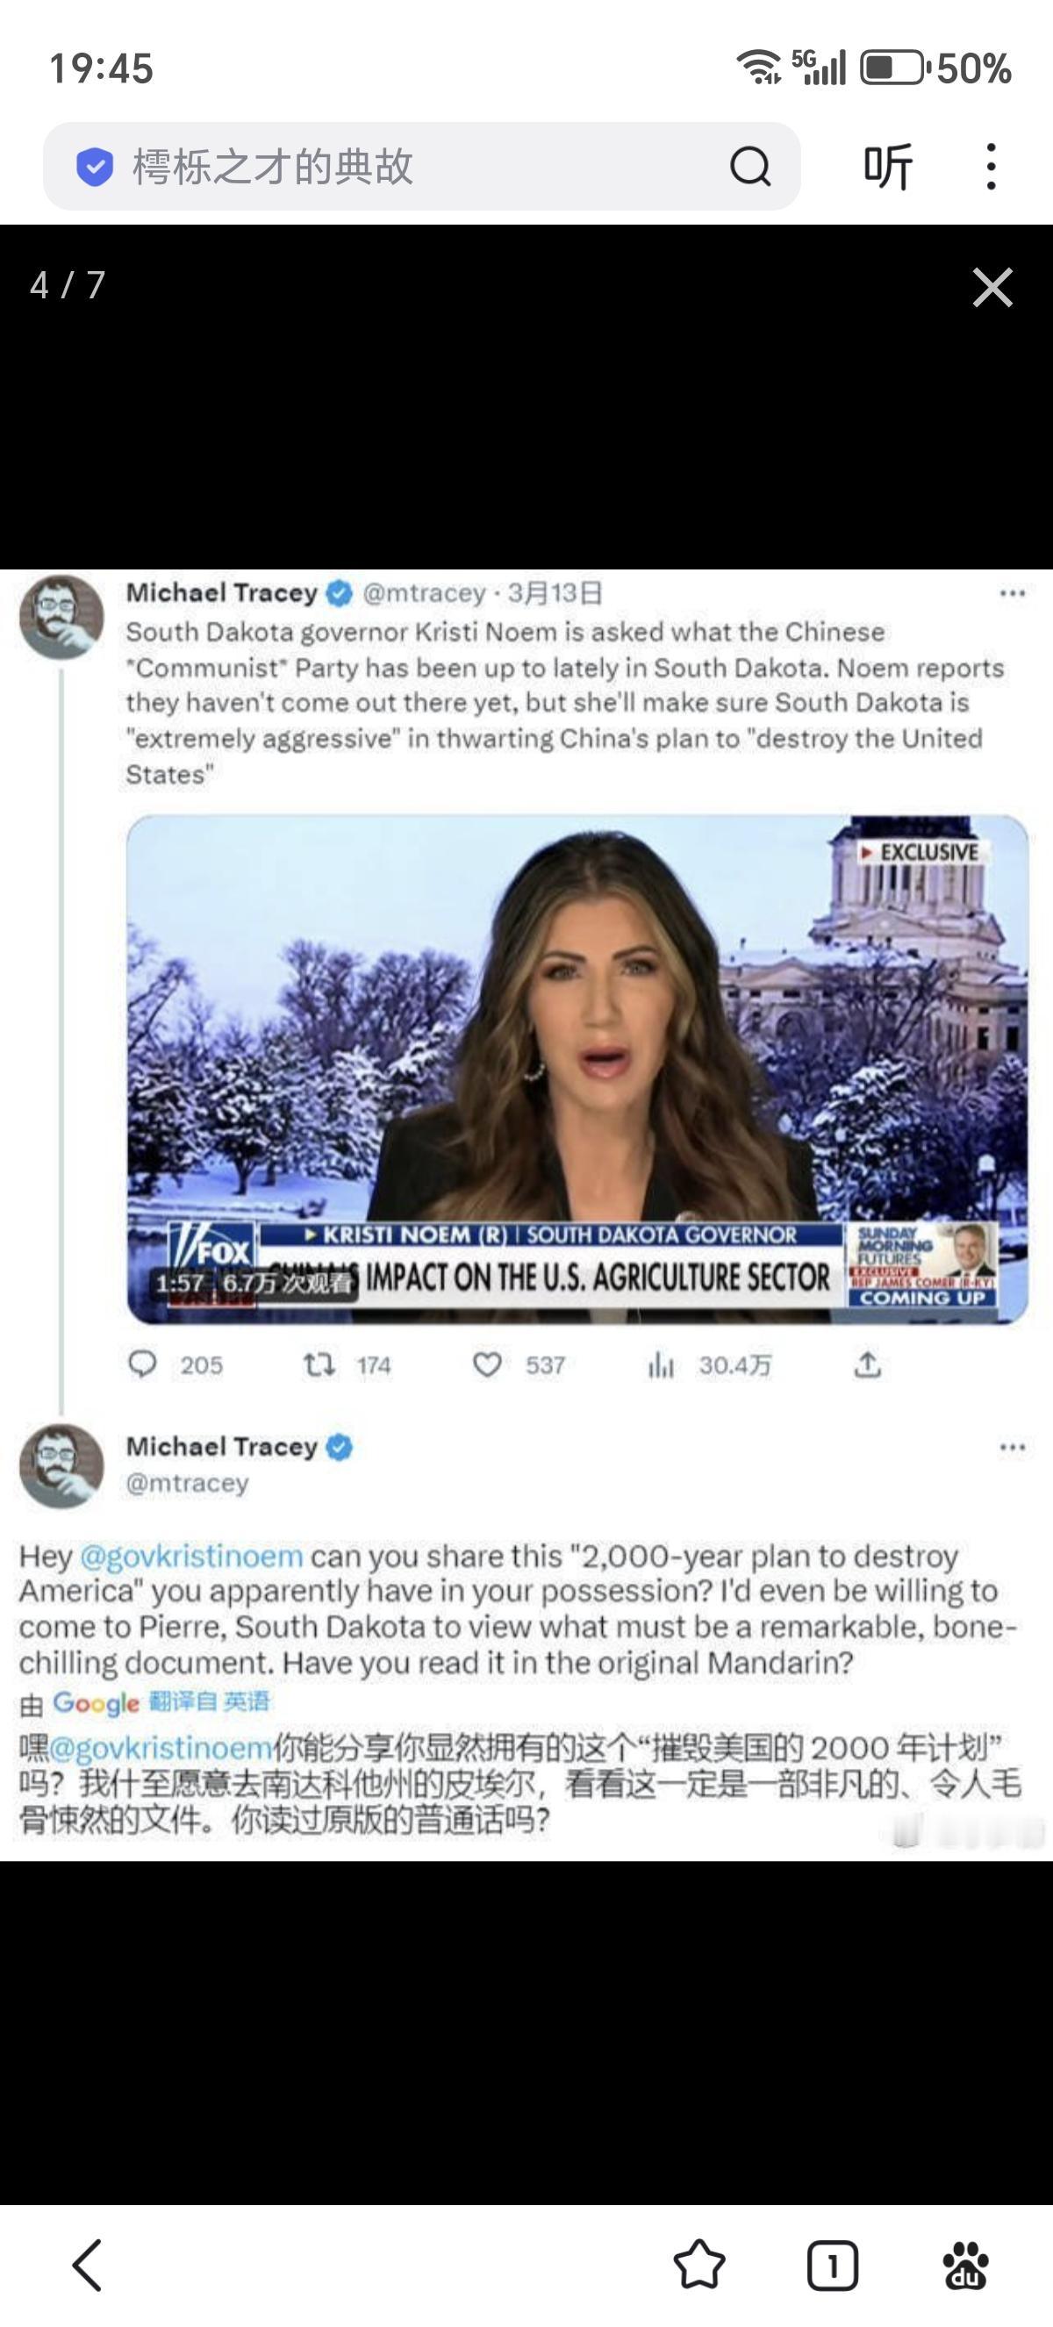Open first tweet's three-dot options
The image size is (1053, 2327).
(x=1013, y=593)
